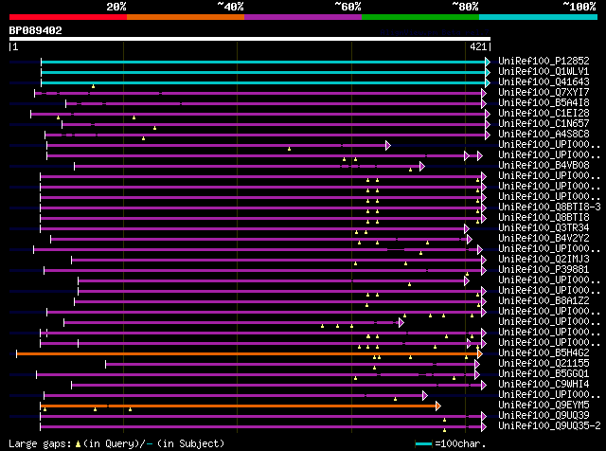Click the UniRef100_C1N657 label text

click(544, 124)
